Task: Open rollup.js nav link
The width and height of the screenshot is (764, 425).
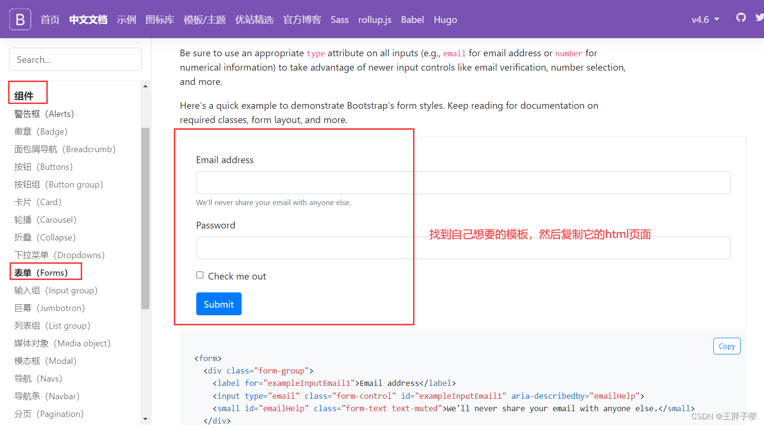Action: [x=375, y=20]
